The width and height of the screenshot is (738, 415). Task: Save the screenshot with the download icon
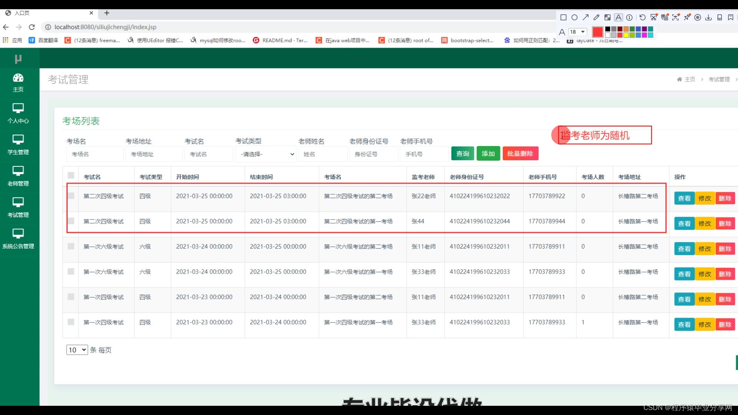pos(708,17)
